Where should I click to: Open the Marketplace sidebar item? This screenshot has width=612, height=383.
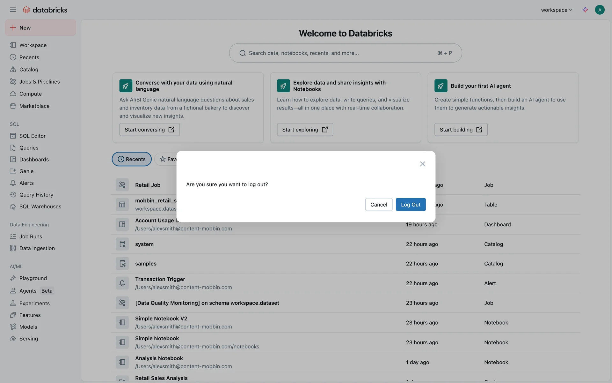pyautogui.click(x=34, y=106)
